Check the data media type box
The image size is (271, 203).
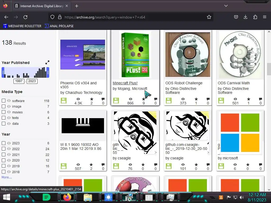tap(3, 124)
